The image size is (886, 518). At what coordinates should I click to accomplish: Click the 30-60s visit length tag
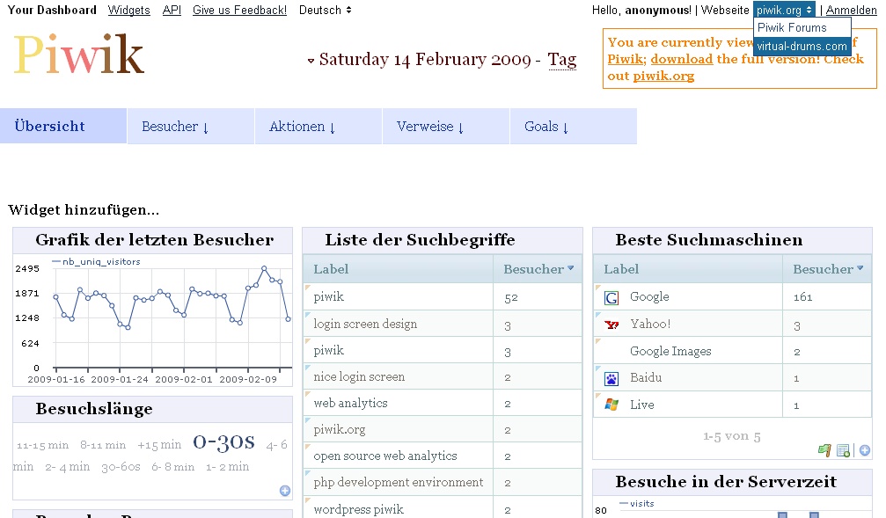click(121, 467)
